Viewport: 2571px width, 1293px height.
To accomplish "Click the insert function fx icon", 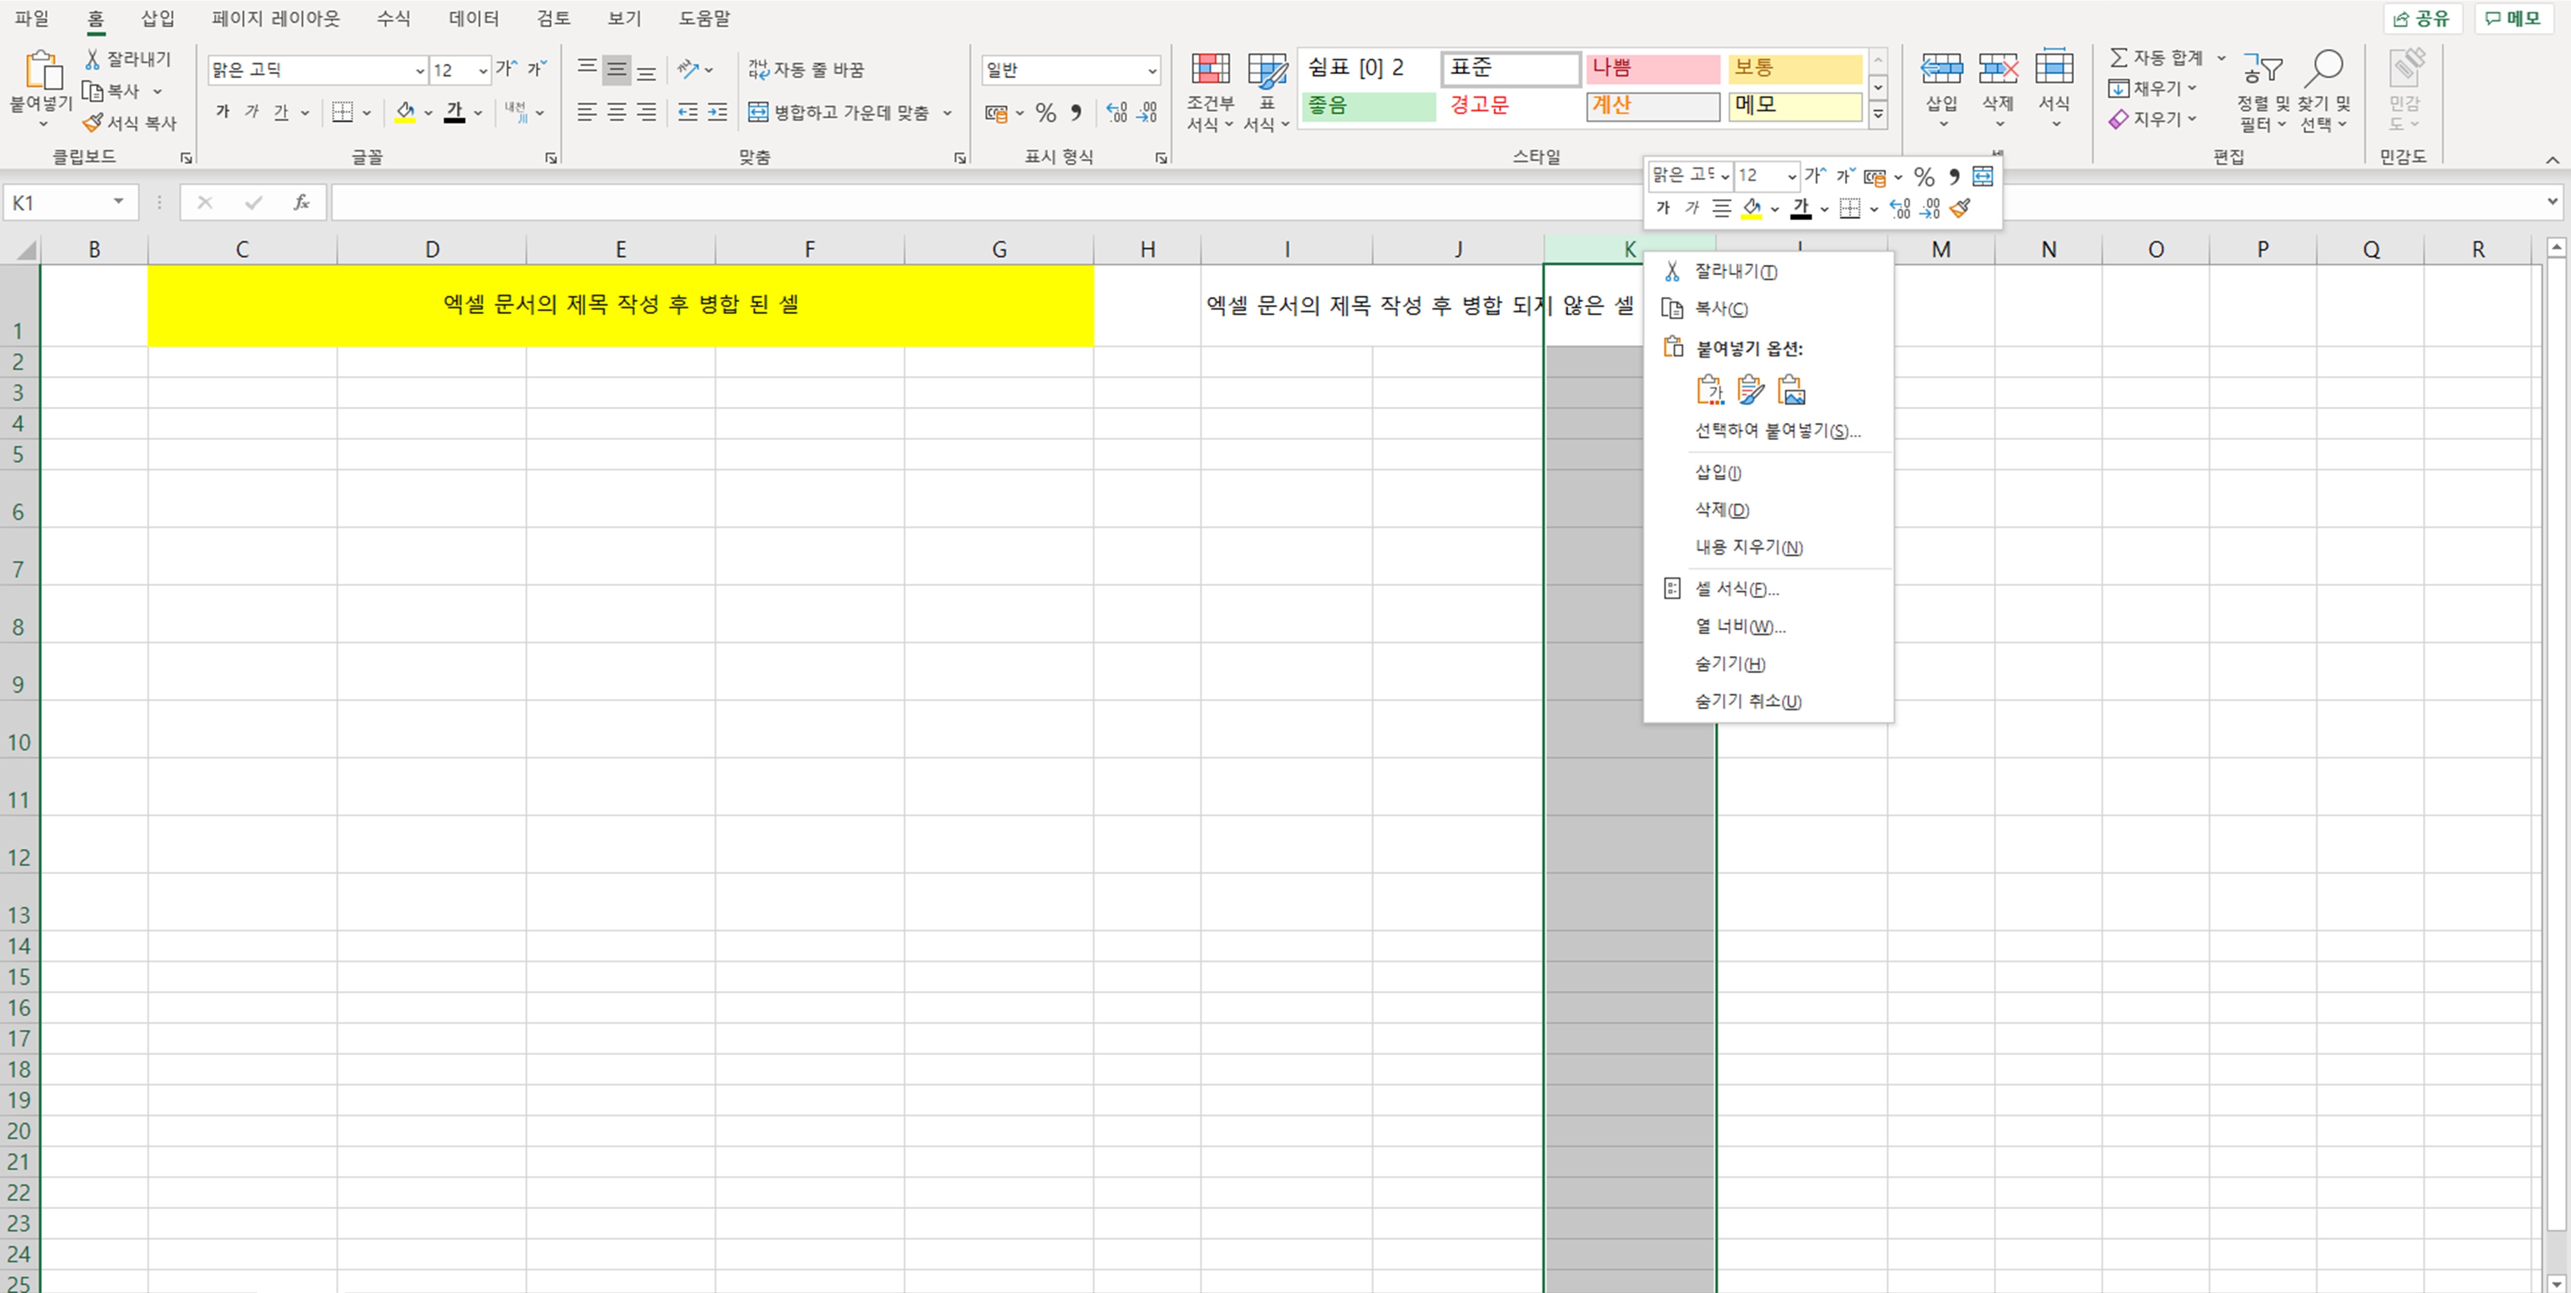I will (300, 203).
